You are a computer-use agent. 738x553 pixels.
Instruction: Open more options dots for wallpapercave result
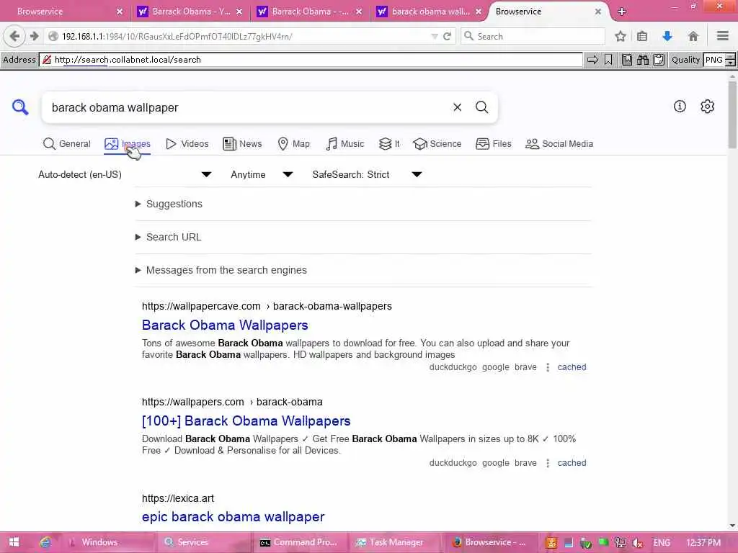coord(548,367)
